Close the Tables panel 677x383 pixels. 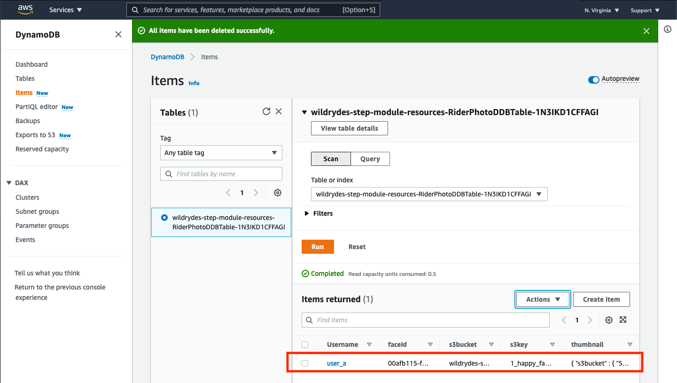(279, 111)
